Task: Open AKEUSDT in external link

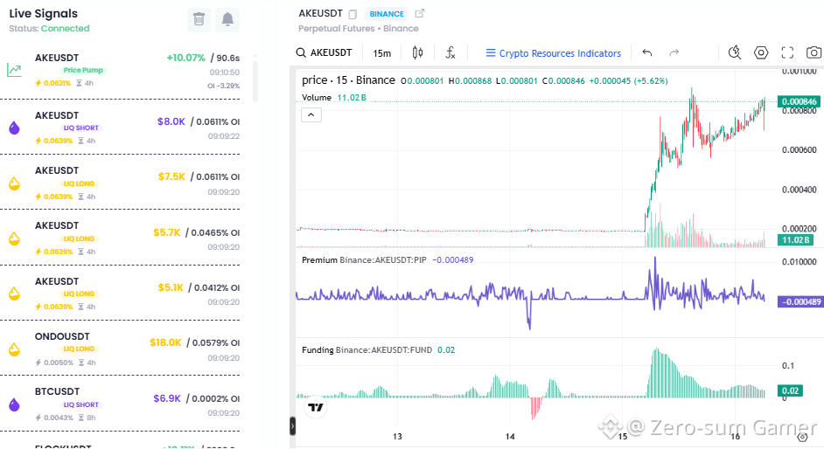Action: [419, 14]
